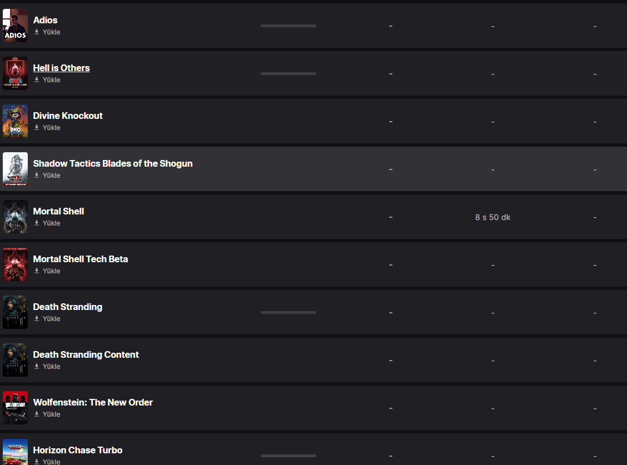
Task: Click the install icon under Shadow Tactics
Action: click(37, 176)
